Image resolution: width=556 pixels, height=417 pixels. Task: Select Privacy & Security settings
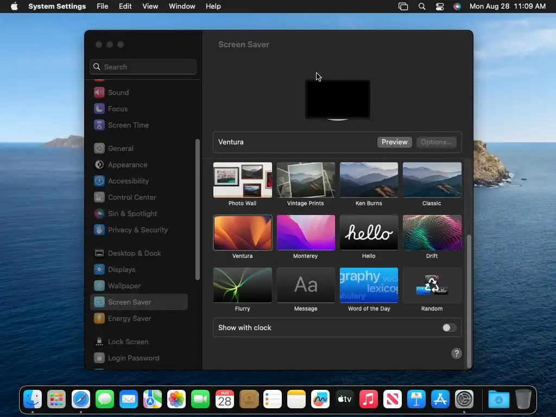click(x=138, y=230)
